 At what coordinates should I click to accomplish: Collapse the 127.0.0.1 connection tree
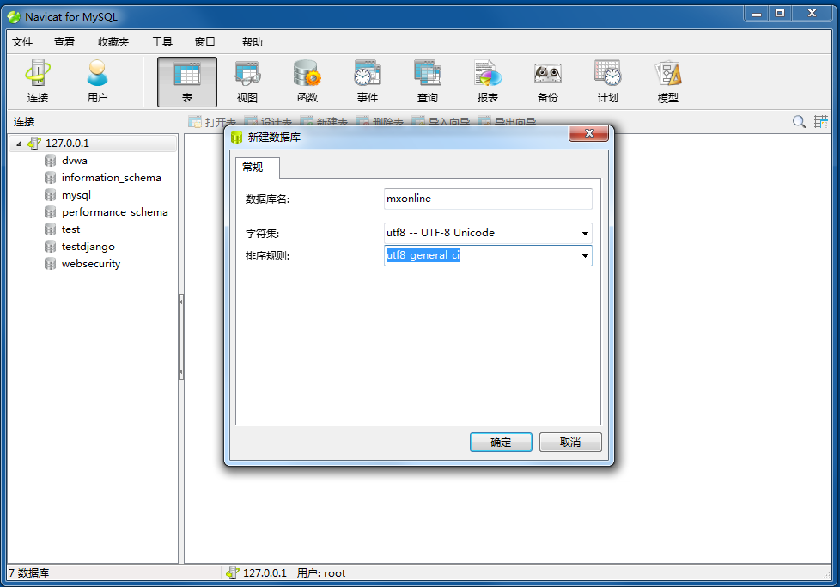(x=19, y=144)
